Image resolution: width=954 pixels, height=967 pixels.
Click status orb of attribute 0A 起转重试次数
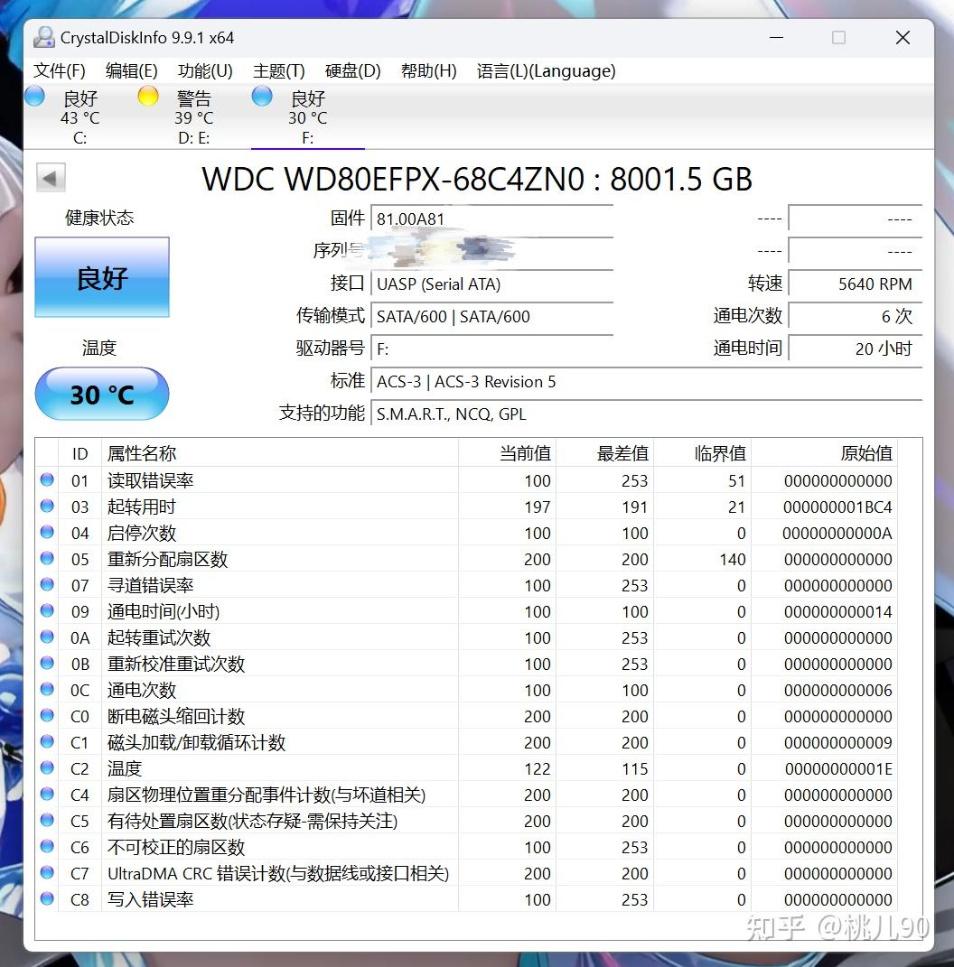tap(47, 637)
